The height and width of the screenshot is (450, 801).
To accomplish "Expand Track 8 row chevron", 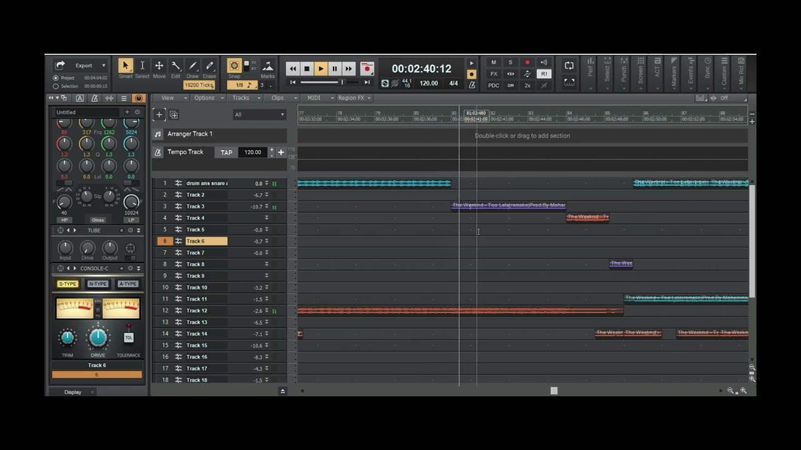I will (x=267, y=264).
